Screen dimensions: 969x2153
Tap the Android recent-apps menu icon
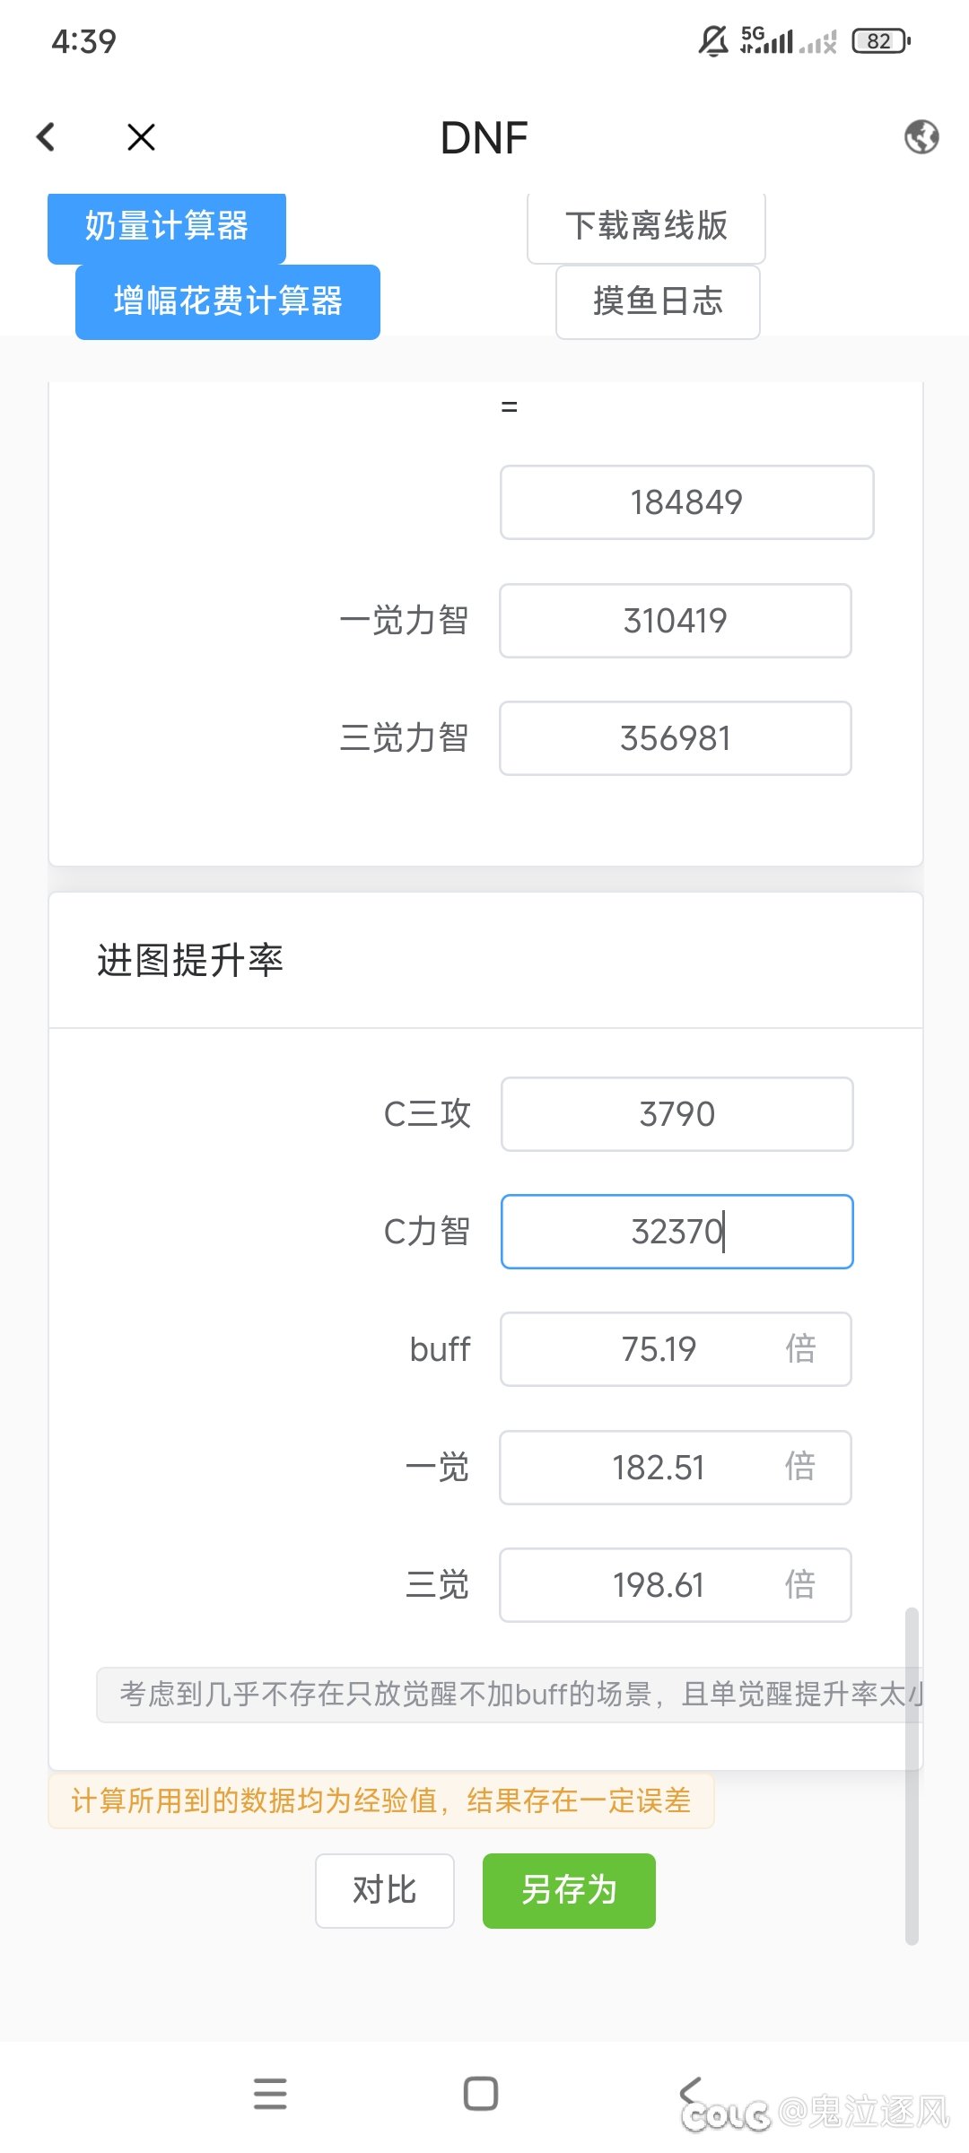(x=270, y=2094)
